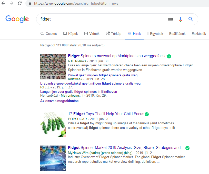Click the padlock site info icon
The height and width of the screenshot is (174, 209).
coord(30,3)
